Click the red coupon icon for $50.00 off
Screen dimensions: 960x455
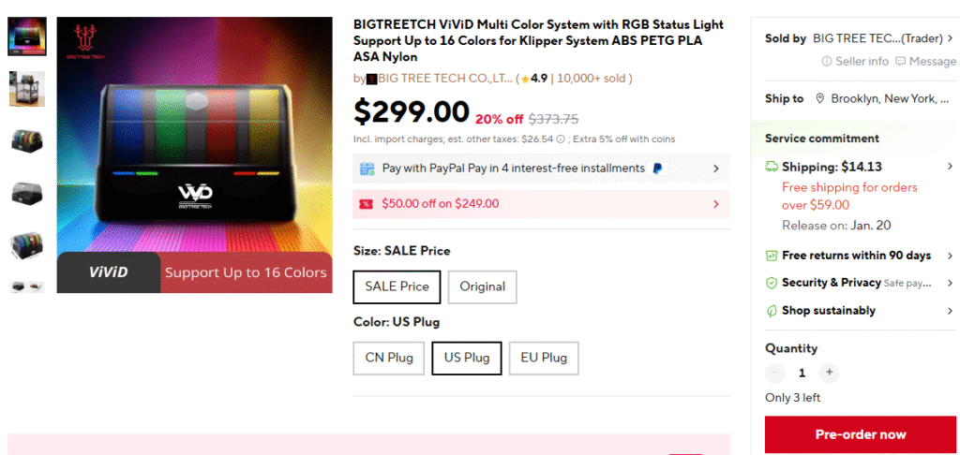tap(367, 204)
